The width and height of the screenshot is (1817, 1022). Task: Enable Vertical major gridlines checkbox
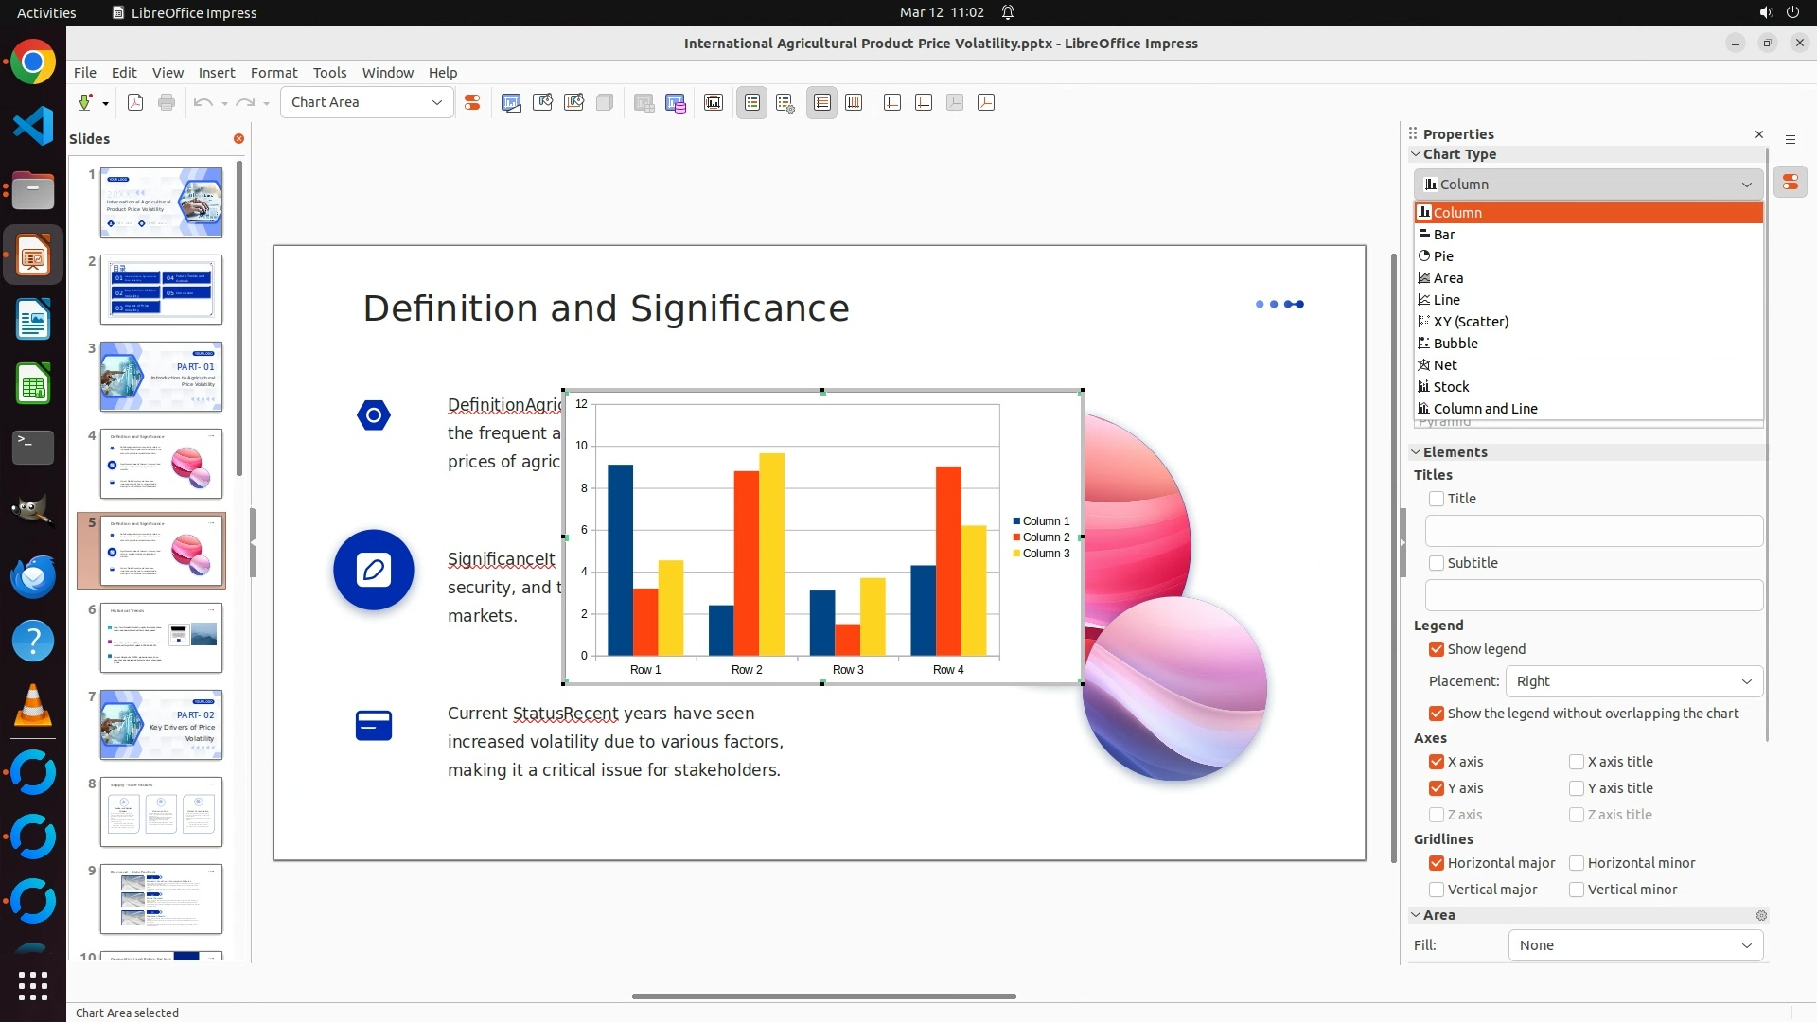click(x=1437, y=890)
